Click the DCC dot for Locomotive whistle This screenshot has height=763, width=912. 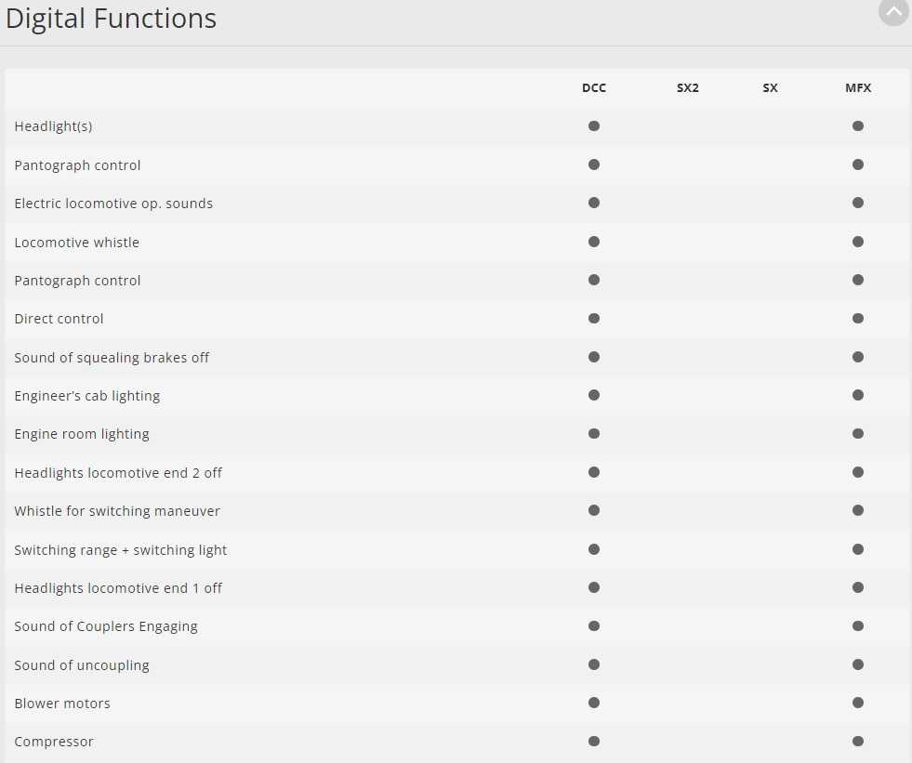594,242
